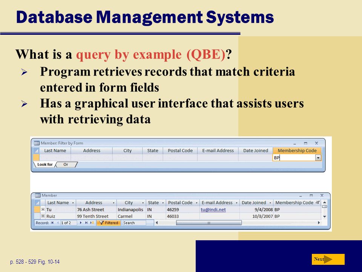Click the '76 Ash Street' cell
362x272 pixels.
96,210
